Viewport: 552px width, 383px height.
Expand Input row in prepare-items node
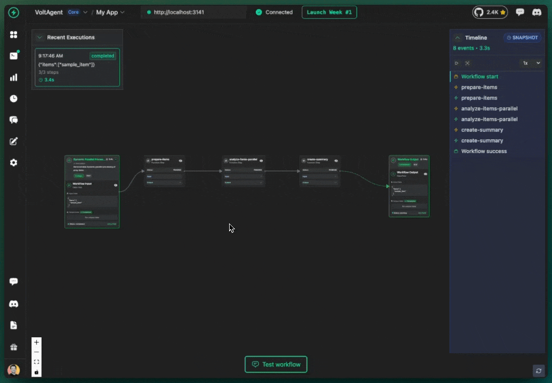tap(164, 177)
